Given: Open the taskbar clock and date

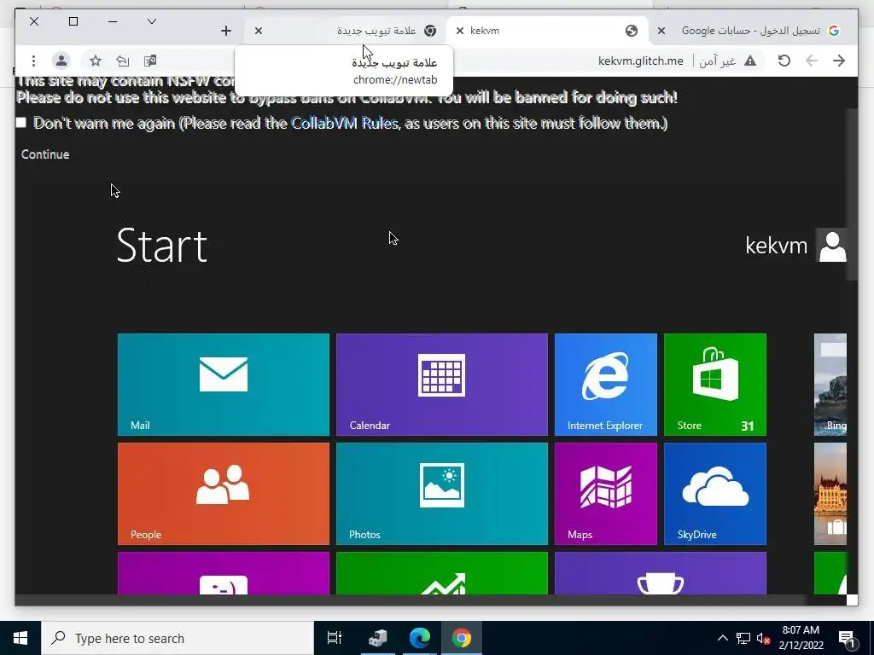Looking at the screenshot, I should (x=801, y=638).
